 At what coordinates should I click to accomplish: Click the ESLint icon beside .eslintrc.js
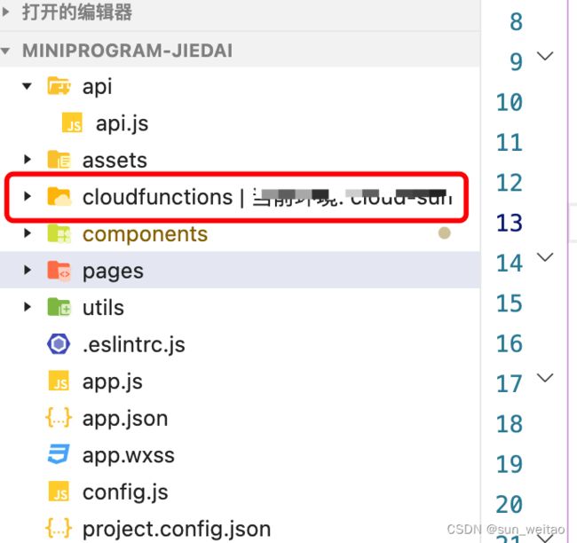point(59,344)
